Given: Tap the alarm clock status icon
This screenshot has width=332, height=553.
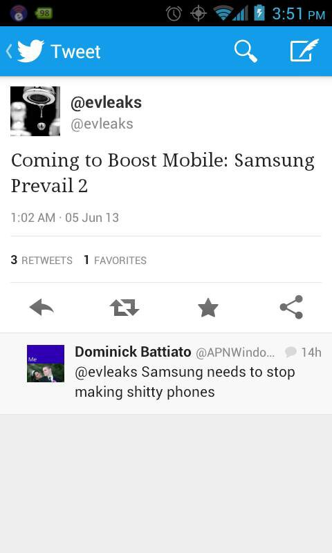Looking at the screenshot, I should click(174, 13).
